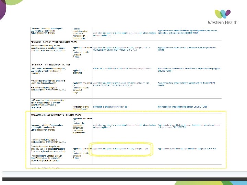Select 'Notify suspected drug dependent patient' cell

pyautogui.click(x=47, y=104)
